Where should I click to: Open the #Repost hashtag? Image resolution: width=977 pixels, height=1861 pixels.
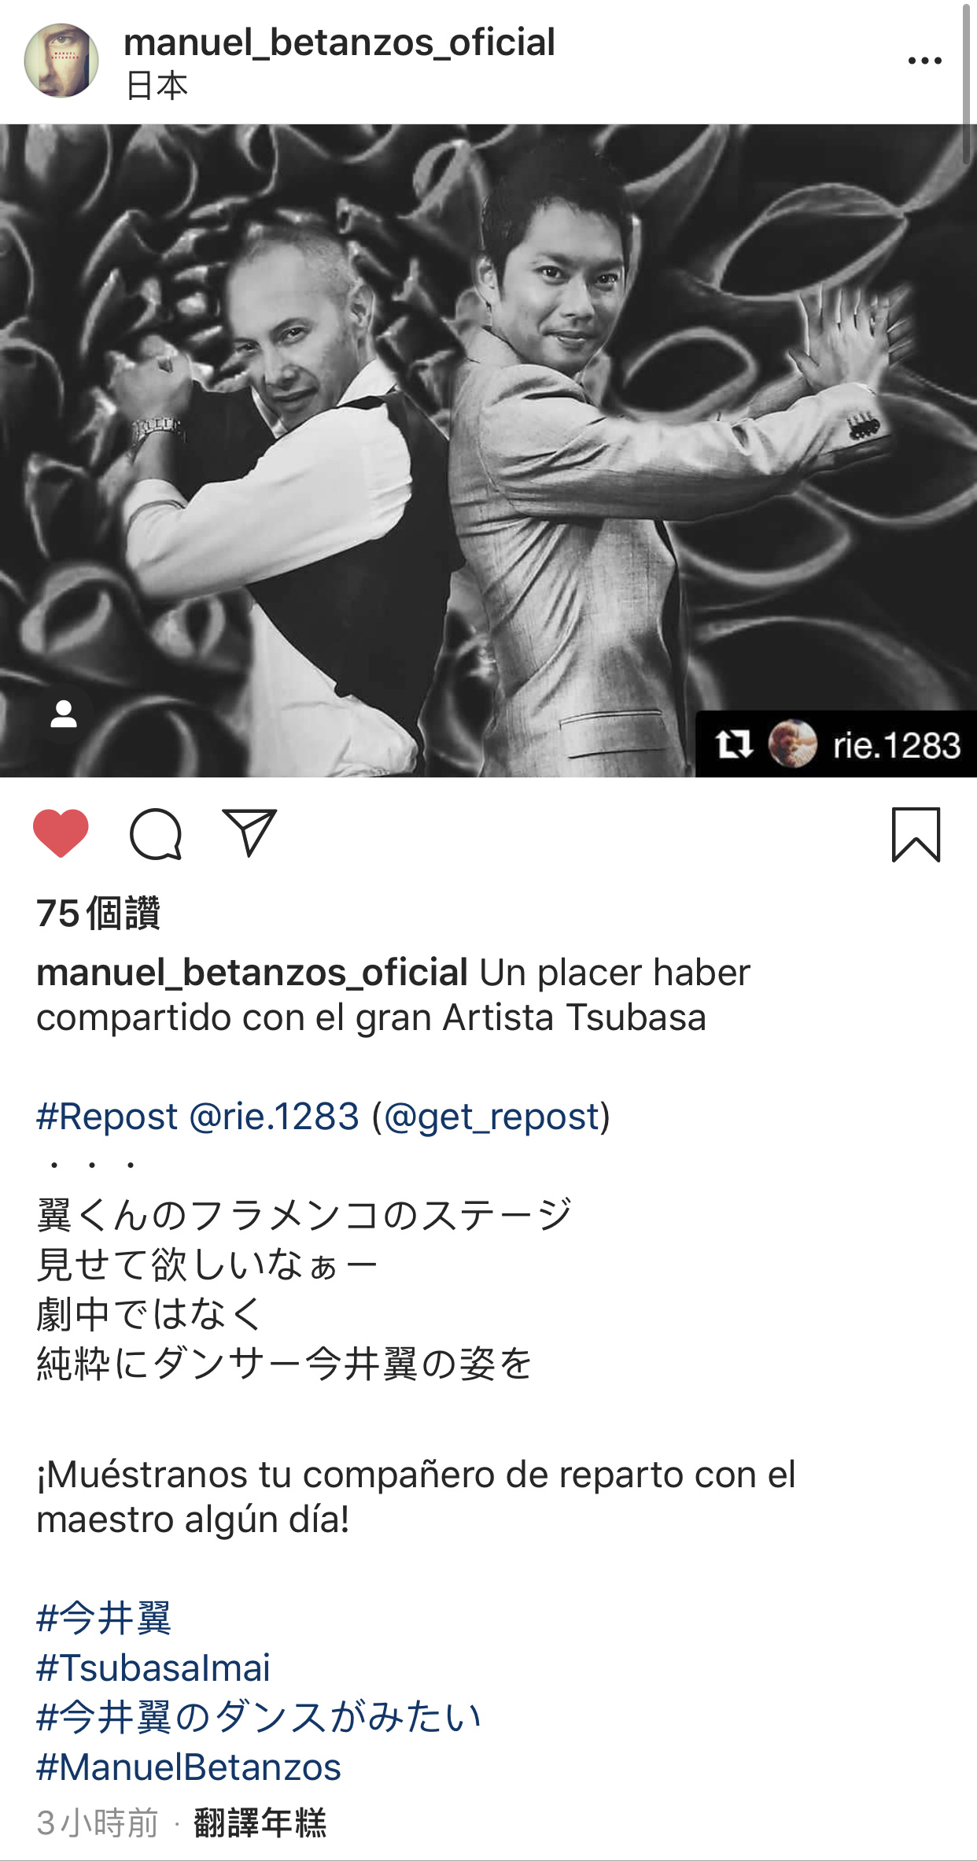(x=107, y=1116)
